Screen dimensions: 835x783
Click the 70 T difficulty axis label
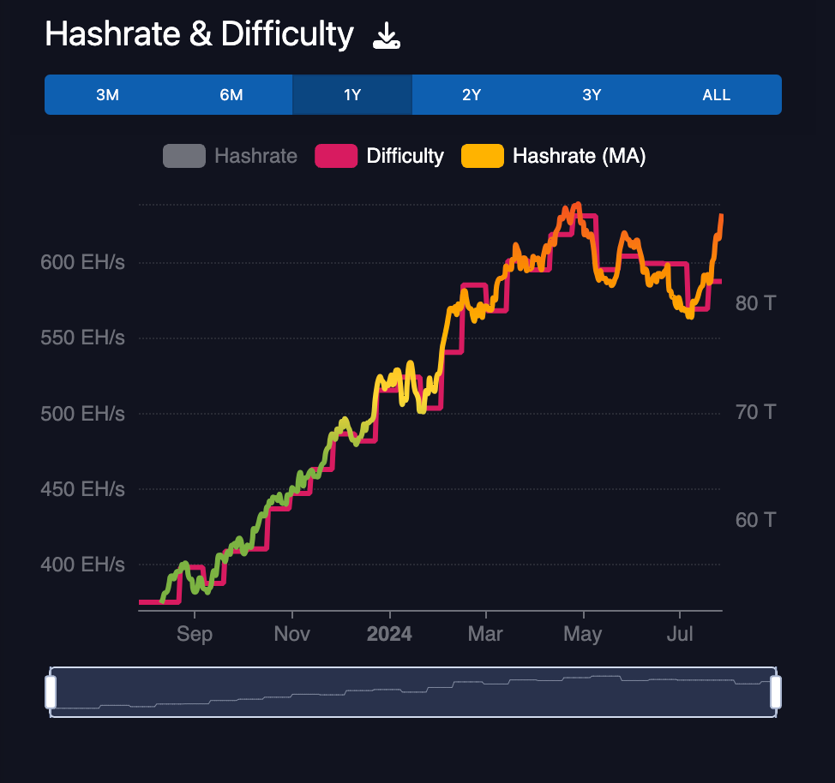click(755, 412)
